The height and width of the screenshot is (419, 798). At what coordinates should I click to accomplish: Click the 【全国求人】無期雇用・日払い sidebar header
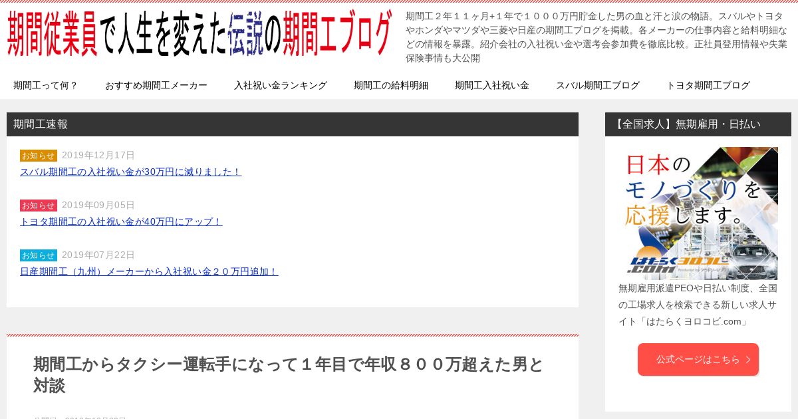[x=698, y=124]
